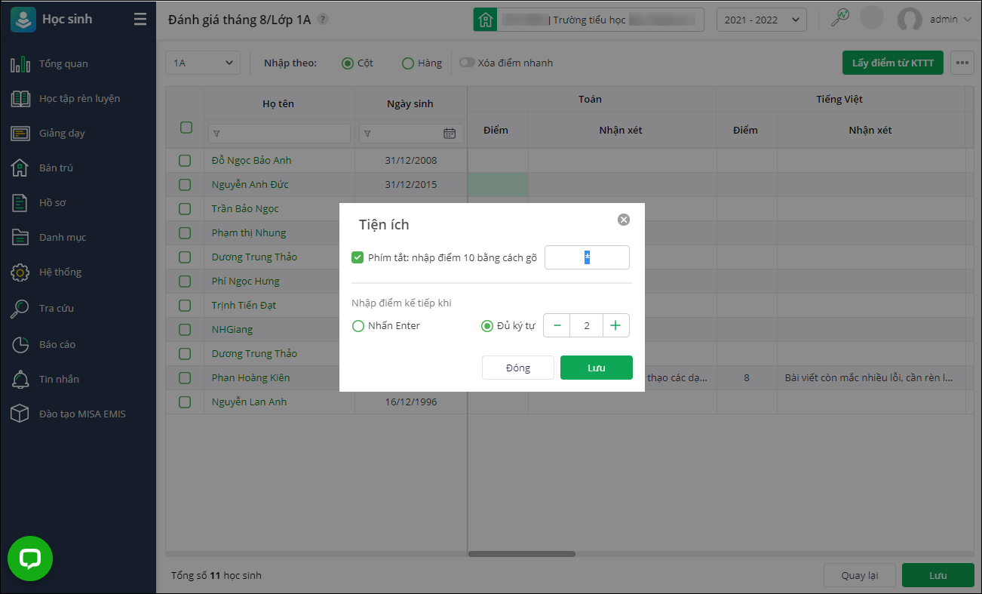Select the Hàng input mode radio
The image size is (982, 594).
tap(408, 63)
